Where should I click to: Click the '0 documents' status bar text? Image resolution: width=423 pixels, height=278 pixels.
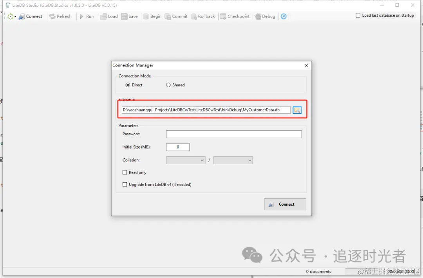point(318,271)
